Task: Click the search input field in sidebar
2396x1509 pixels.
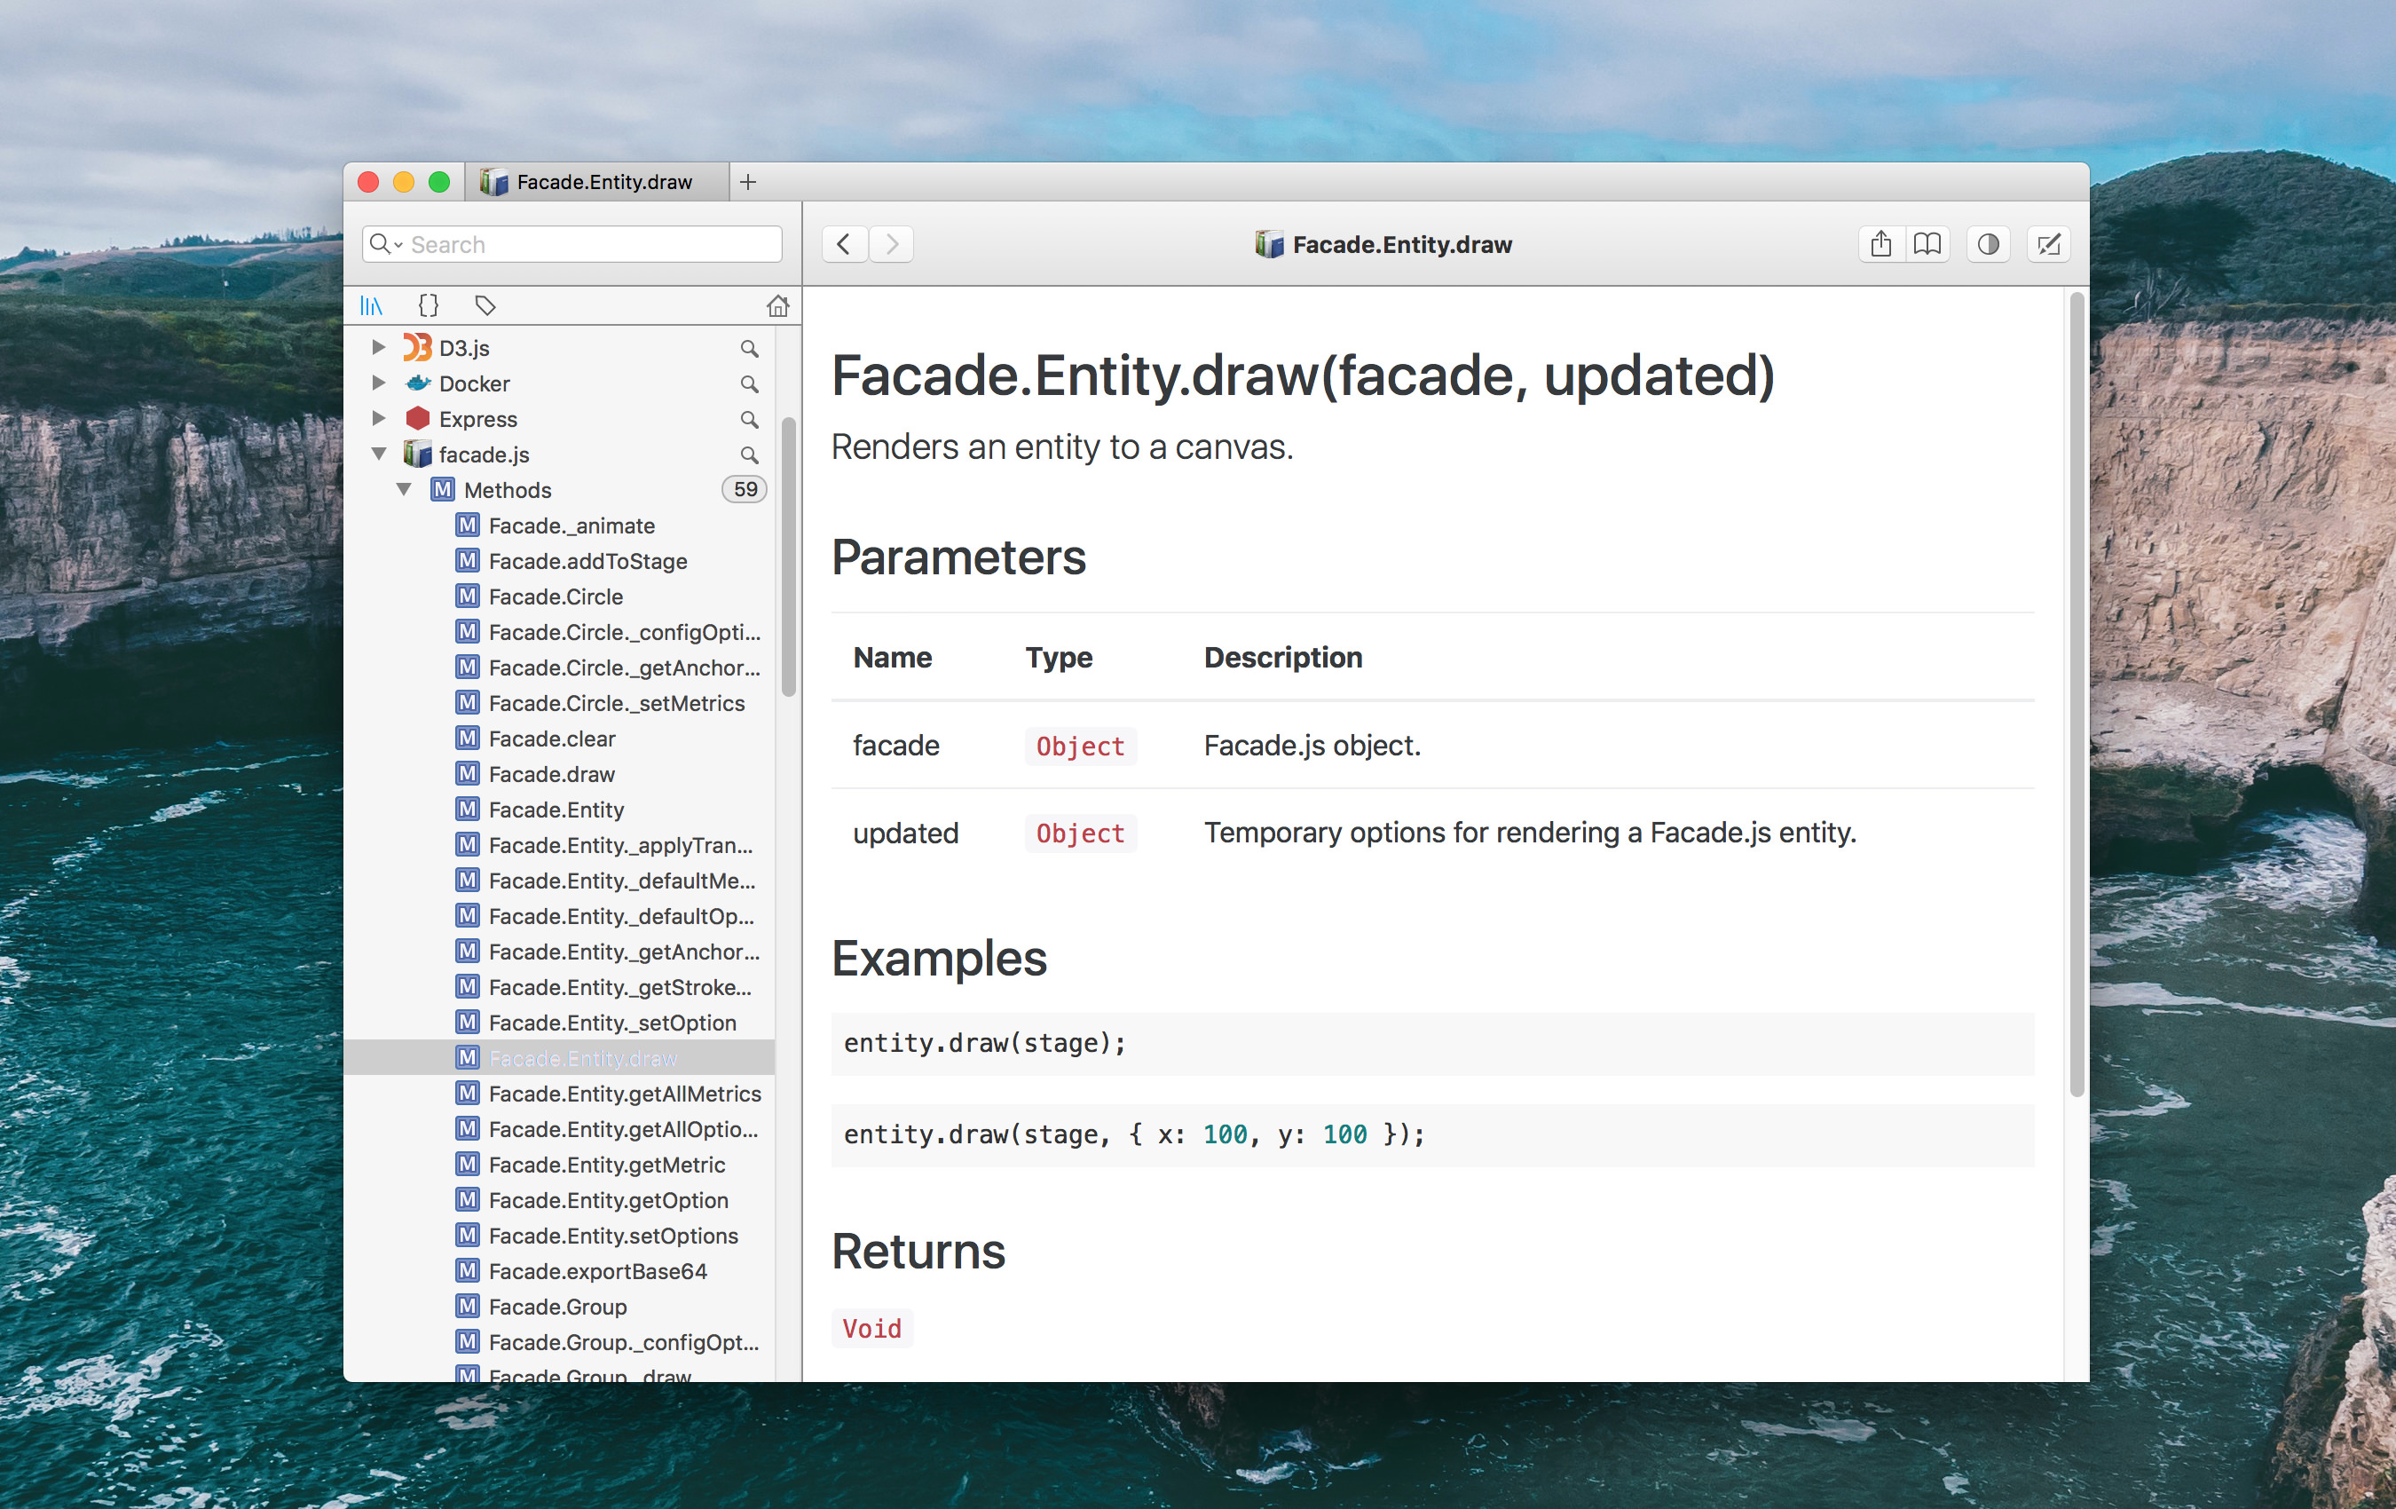Action: pyautogui.click(x=573, y=243)
